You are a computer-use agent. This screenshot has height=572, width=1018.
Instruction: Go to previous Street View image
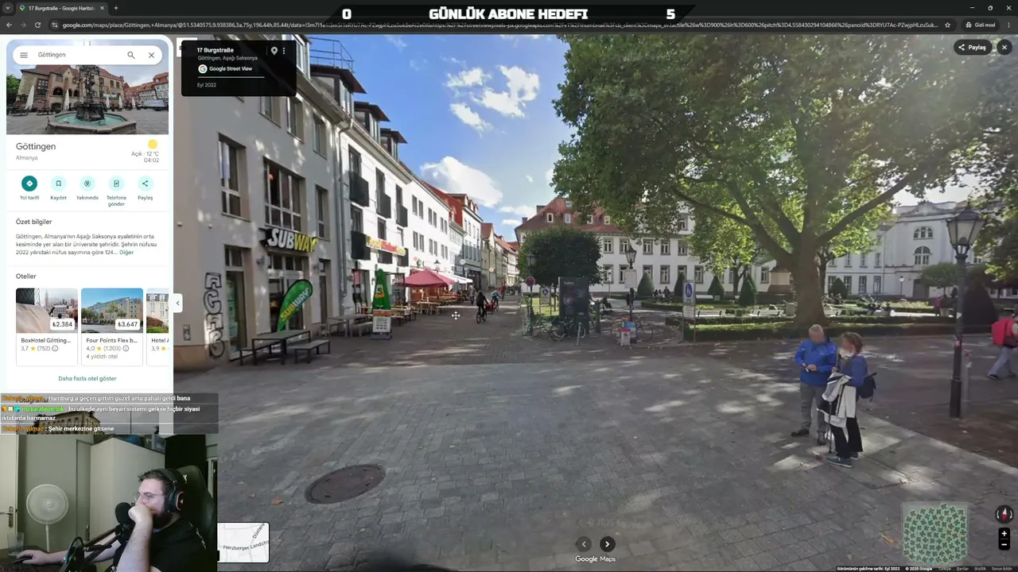584,544
